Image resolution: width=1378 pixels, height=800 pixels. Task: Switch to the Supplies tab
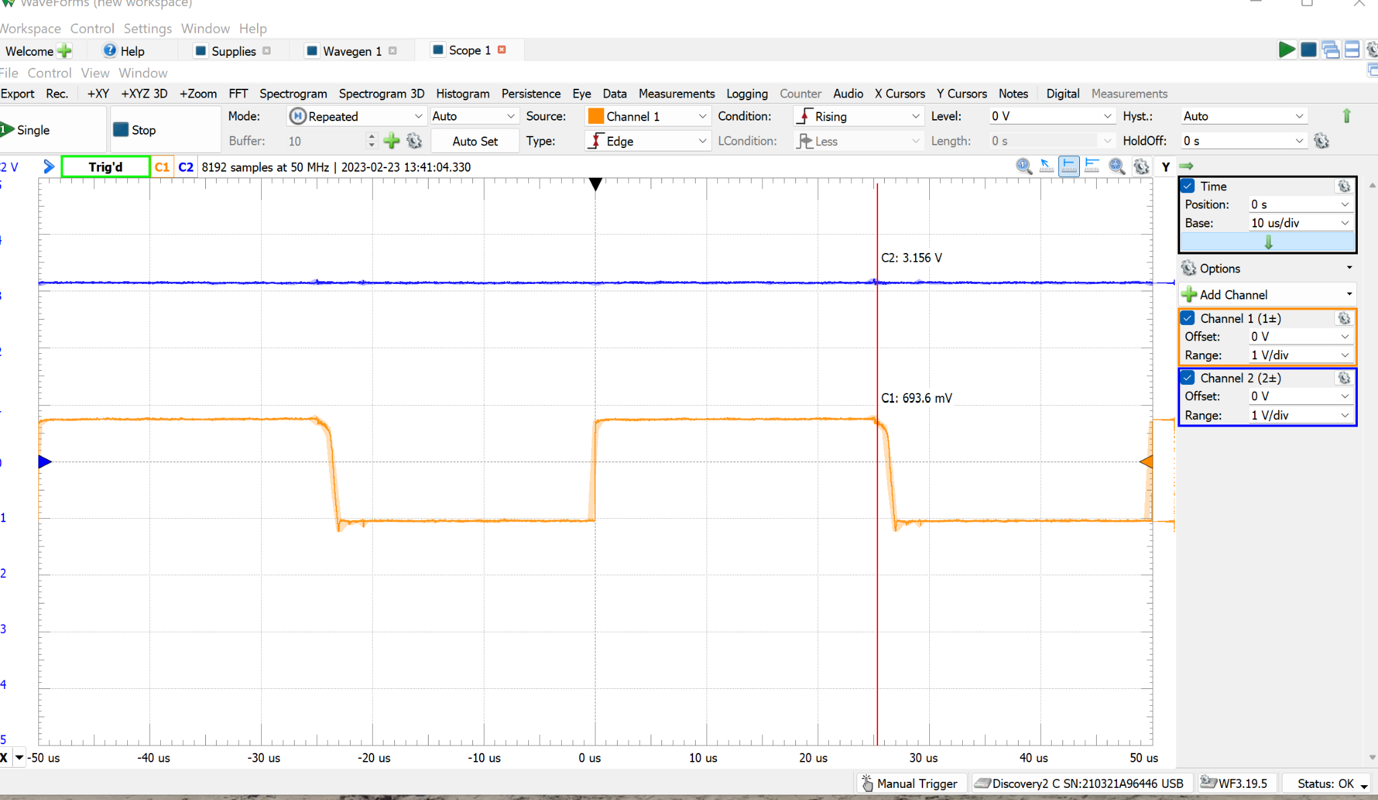[233, 51]
